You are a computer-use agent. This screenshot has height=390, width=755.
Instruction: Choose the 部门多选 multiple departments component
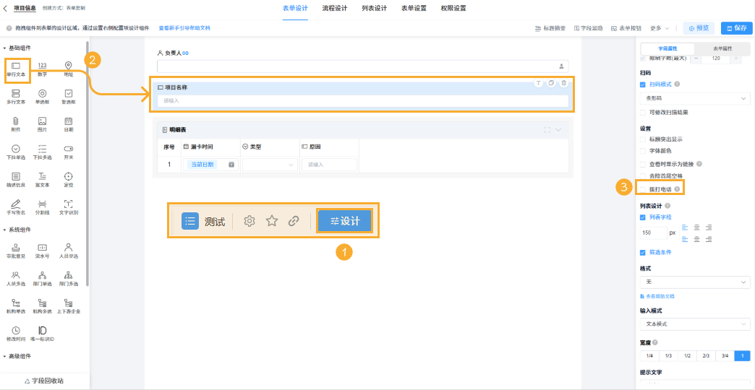(69, 279)
